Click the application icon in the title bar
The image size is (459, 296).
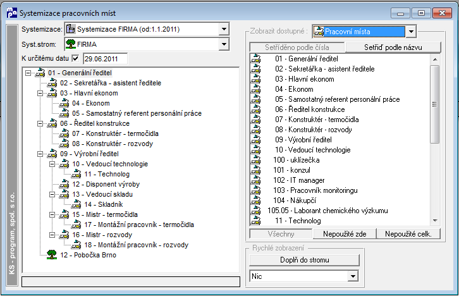12,13
